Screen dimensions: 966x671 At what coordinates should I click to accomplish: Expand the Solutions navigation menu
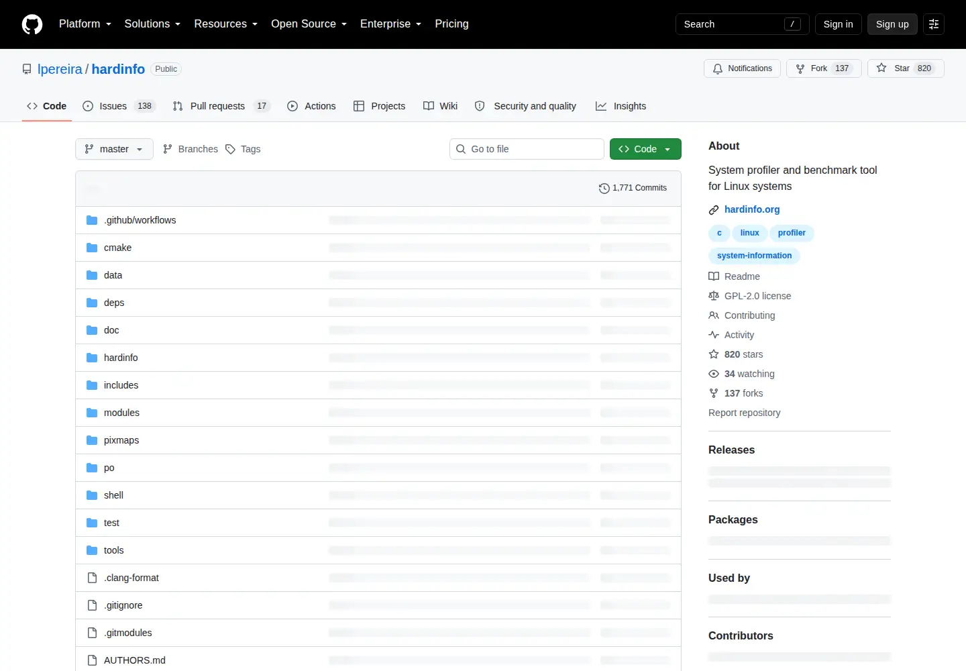(152, 24)
